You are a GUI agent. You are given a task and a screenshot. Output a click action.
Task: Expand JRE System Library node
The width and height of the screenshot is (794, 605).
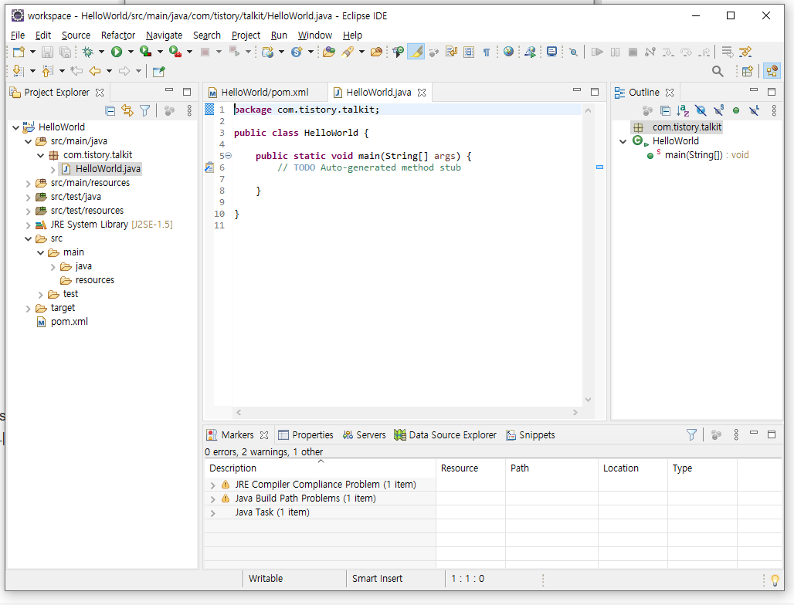click(x=29, y=225)
